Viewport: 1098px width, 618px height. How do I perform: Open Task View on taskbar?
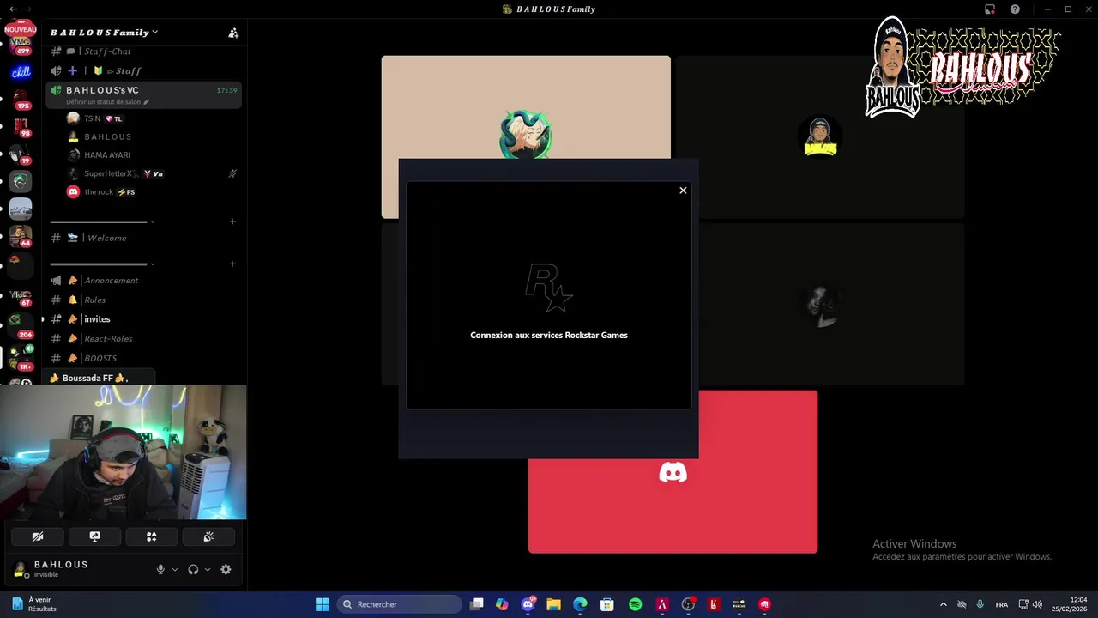[x=477, y=604]
